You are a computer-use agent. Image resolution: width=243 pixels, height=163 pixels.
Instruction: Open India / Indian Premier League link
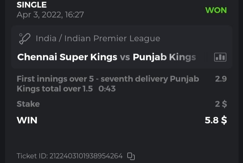(x=98, y=38)
